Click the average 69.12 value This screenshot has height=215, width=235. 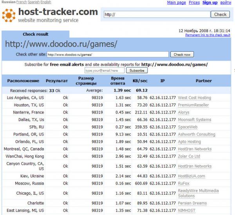(x=142, y=90)
